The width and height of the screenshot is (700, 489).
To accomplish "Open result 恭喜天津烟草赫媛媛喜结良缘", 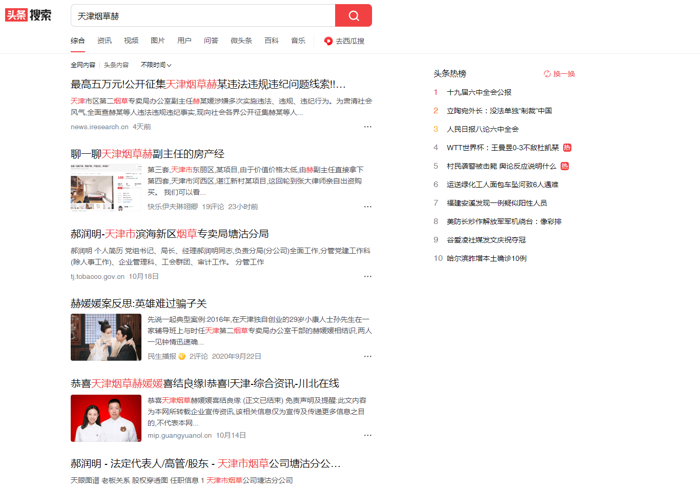I will tap(205, 383).
